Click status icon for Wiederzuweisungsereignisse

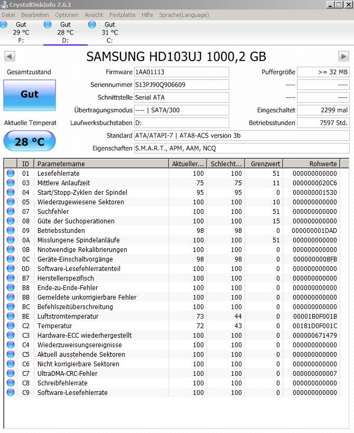[11, 345]
